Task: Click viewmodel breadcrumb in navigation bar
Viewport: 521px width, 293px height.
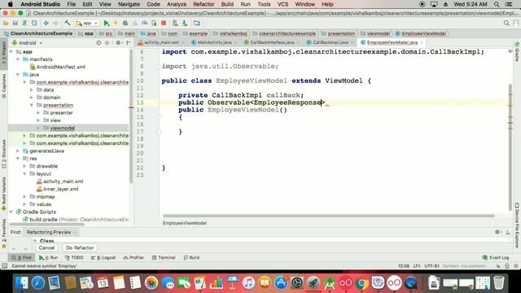Action: (x=378, y=33)
